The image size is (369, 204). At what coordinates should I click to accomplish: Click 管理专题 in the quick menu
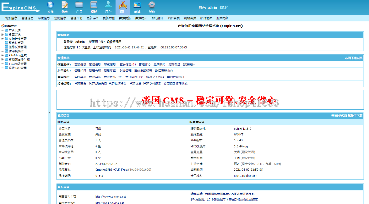click(x=95, y=71)
